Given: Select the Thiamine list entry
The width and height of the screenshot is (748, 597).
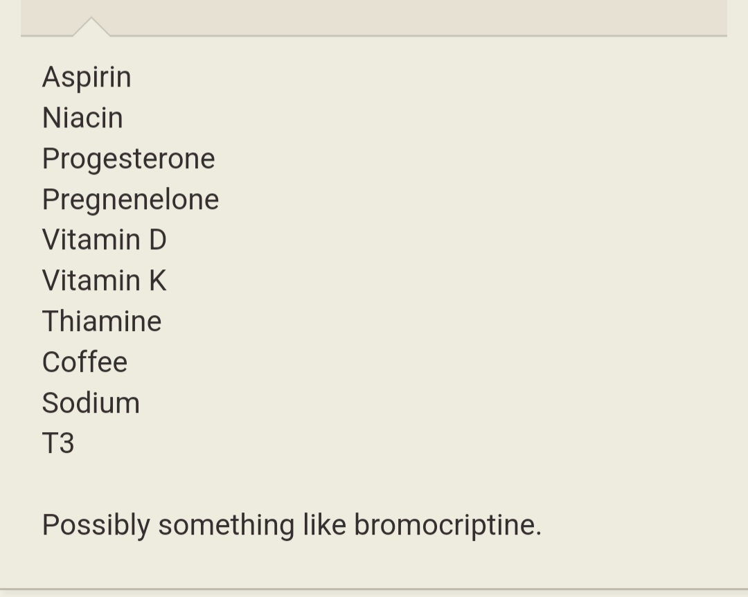Looking at the screenshot, I should tap(102, 321).
